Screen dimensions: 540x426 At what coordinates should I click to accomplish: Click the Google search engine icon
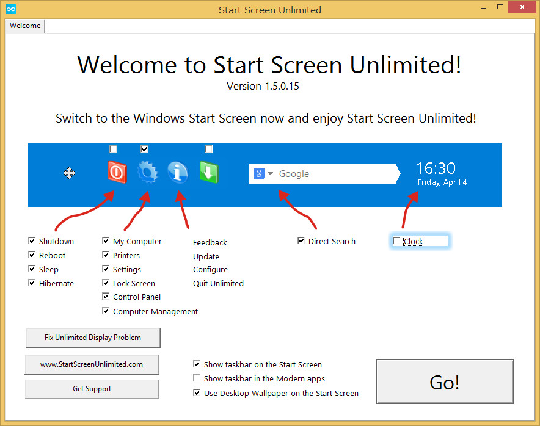258,173
